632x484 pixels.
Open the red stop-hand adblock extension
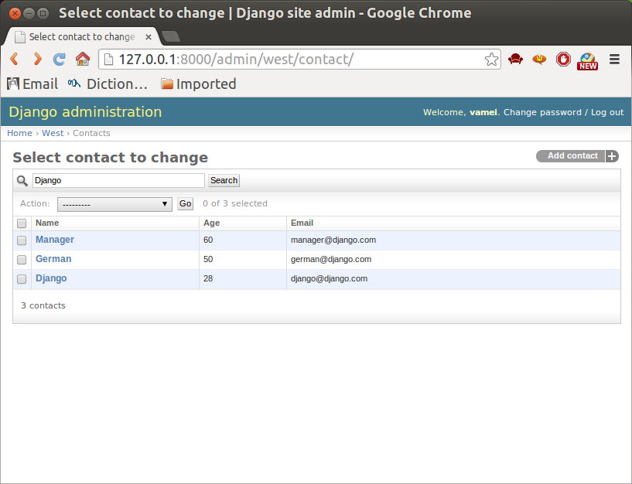pos(563,60)
